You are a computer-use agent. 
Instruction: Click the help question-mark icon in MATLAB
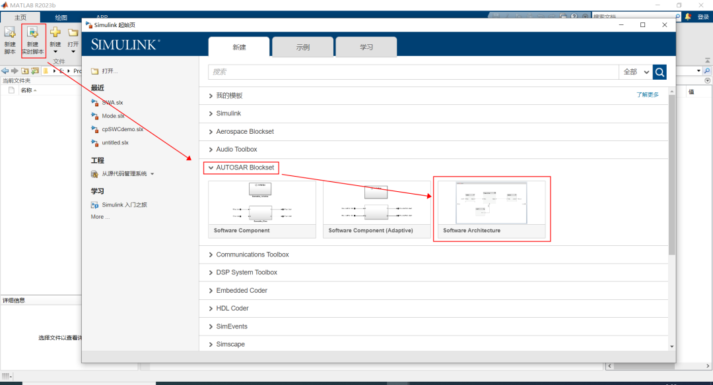click(574, 16)
